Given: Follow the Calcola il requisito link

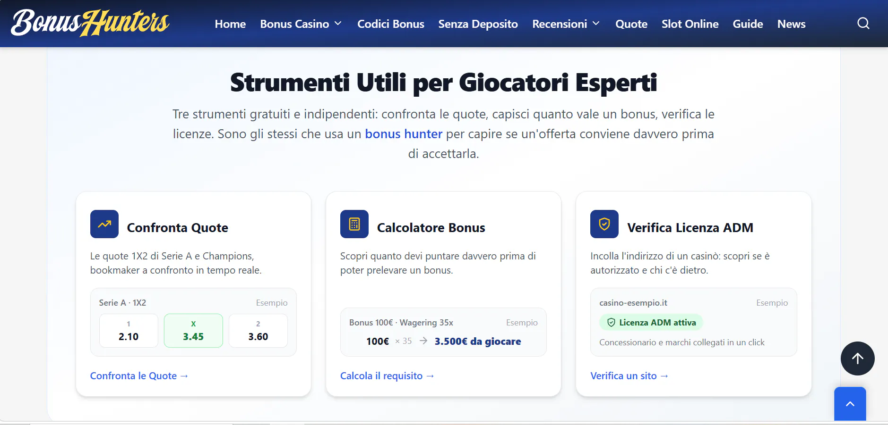Looking at the screenshot, I should (x=387, y=376).
